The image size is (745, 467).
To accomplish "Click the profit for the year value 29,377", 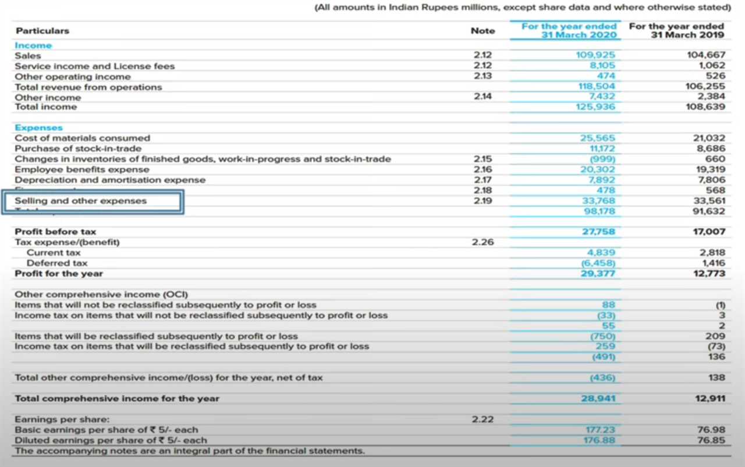I will 598,274.
